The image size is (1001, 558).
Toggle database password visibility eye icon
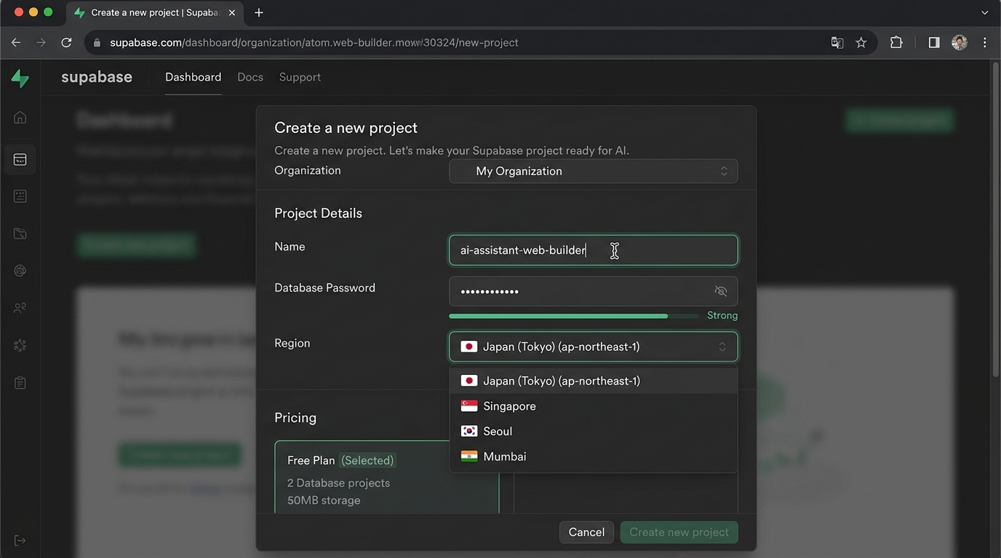pos(720,291)
